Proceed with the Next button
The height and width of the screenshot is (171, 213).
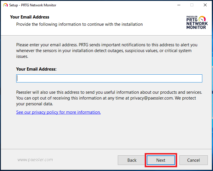pyautogui.click(x=161, y=160)
